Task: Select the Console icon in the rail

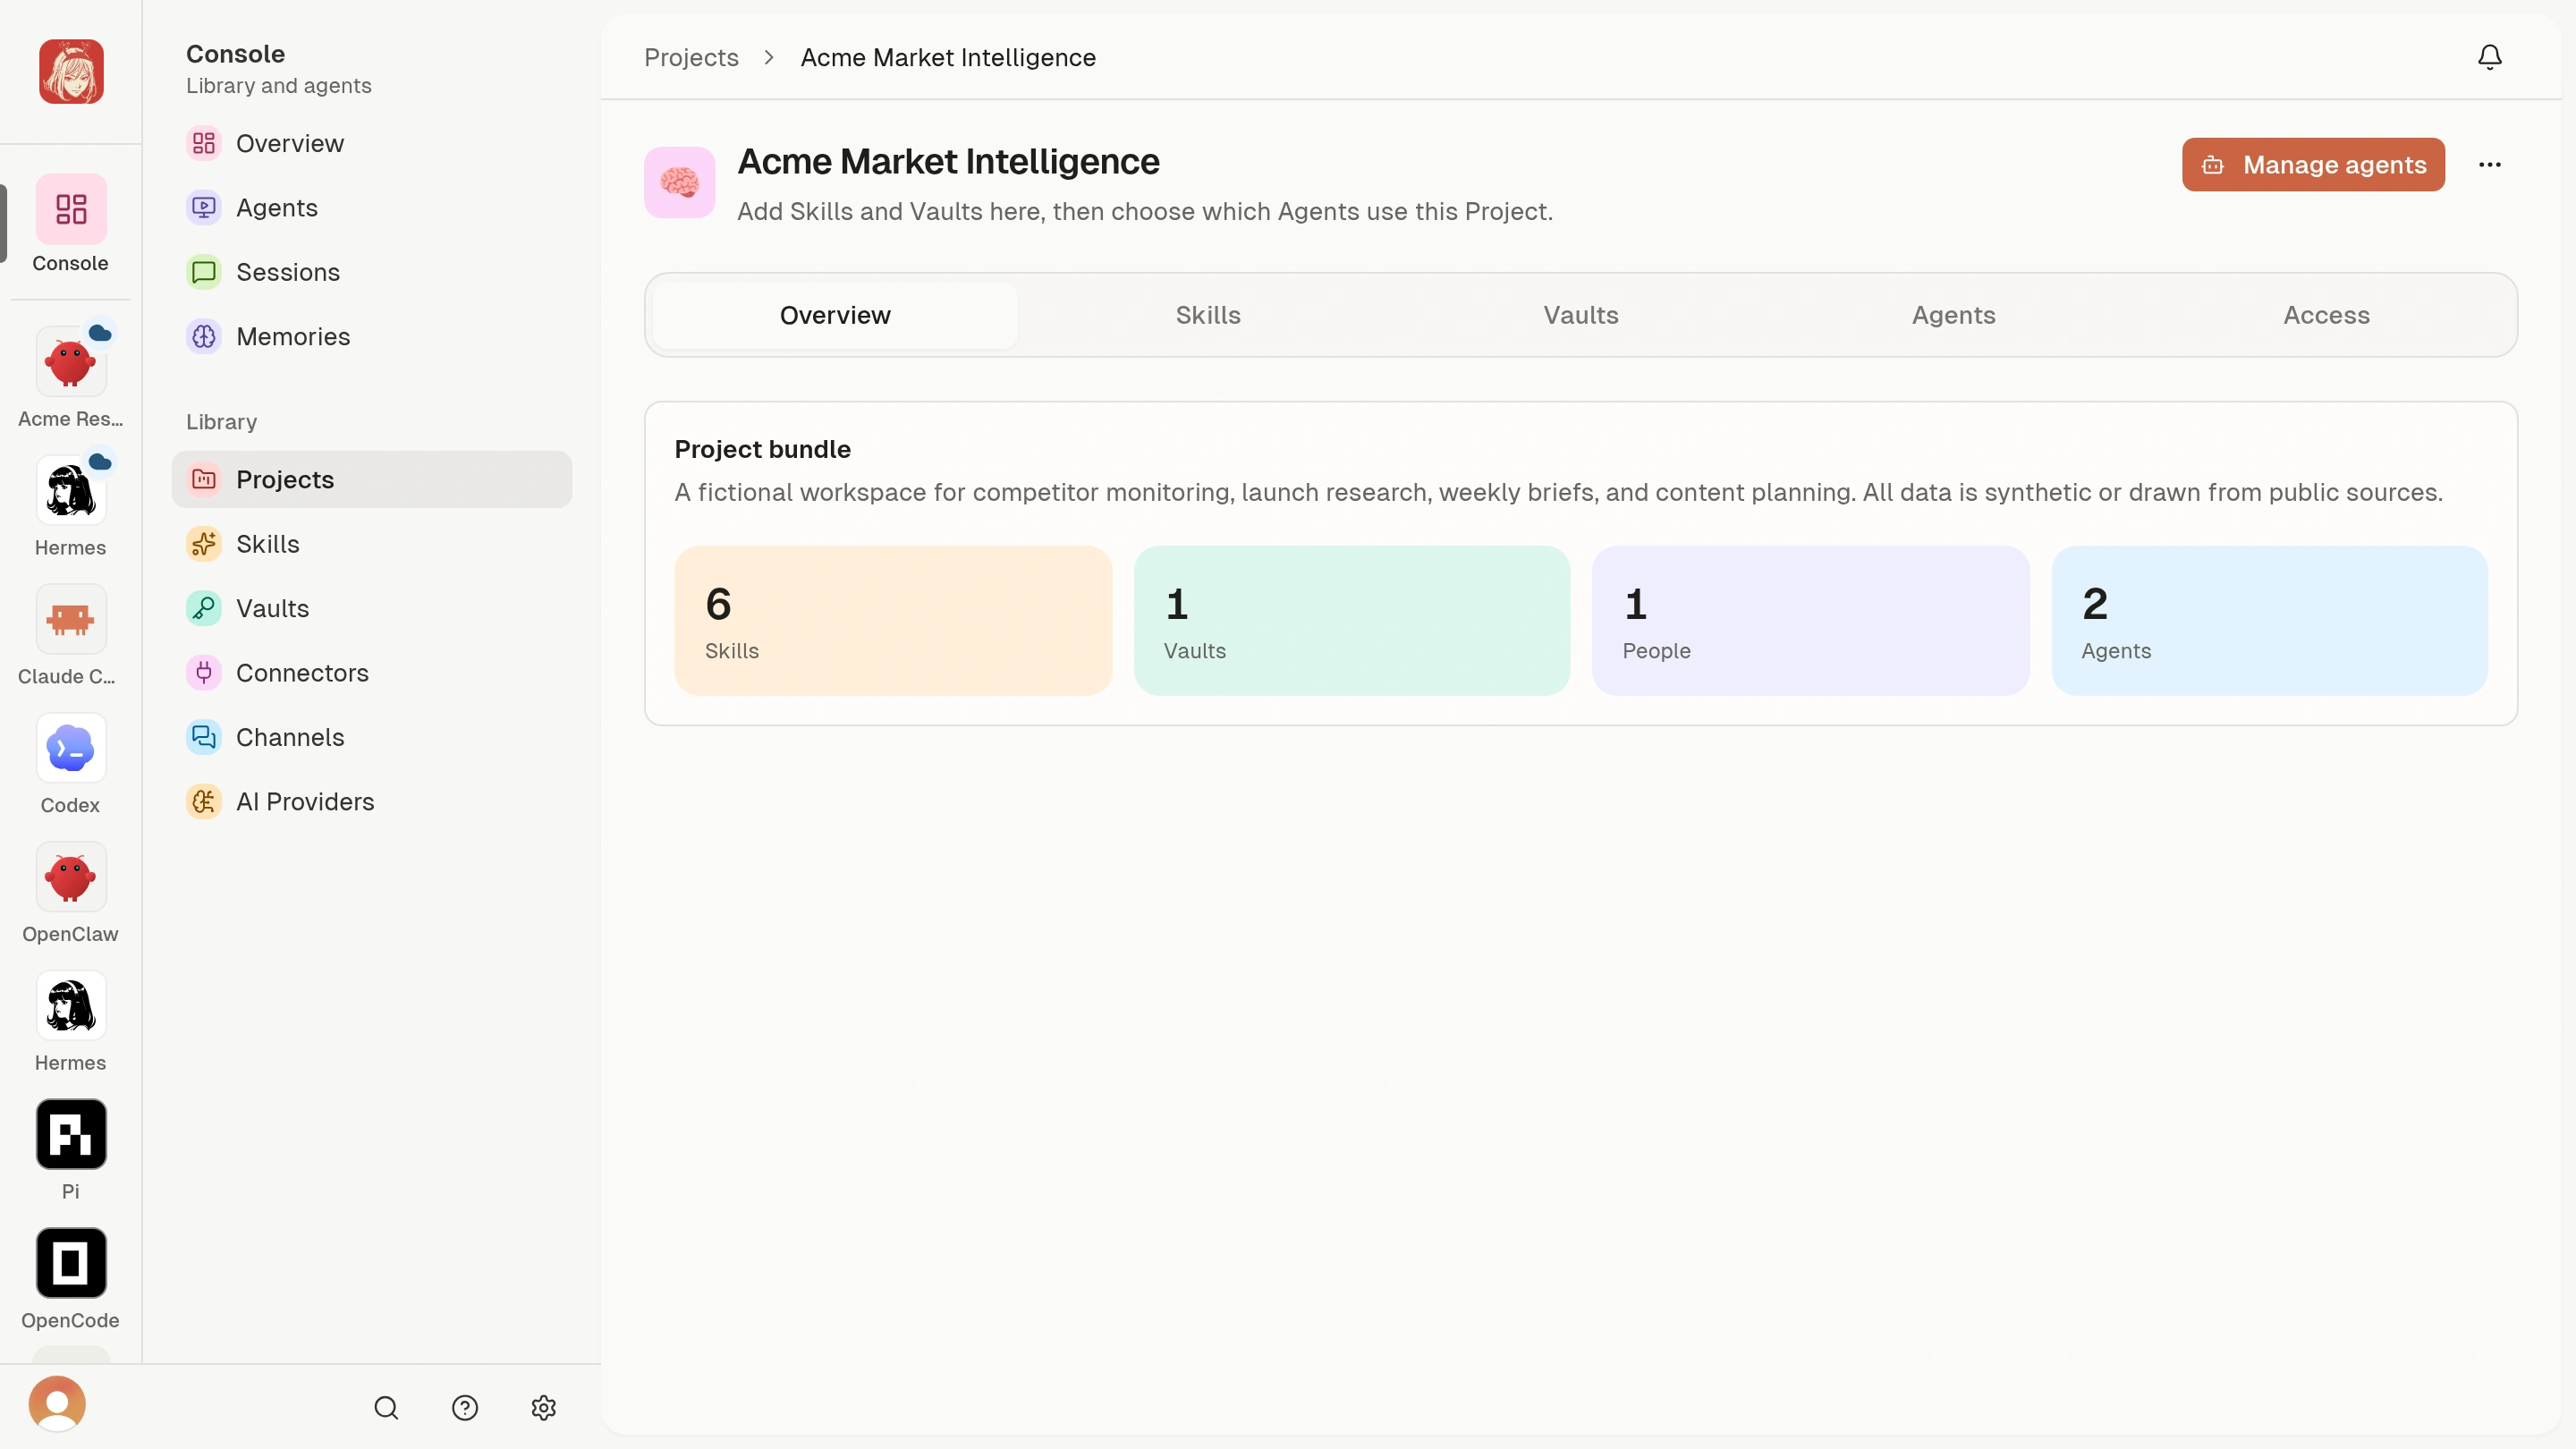Action: (71, 209)
